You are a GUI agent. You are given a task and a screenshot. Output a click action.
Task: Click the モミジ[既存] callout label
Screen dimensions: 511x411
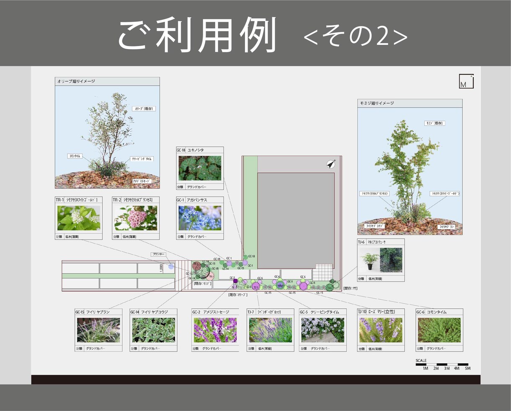[435, 123]
